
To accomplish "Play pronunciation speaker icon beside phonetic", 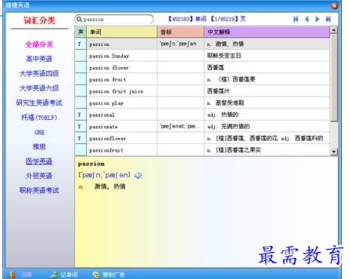I will [x=138, y=176].
